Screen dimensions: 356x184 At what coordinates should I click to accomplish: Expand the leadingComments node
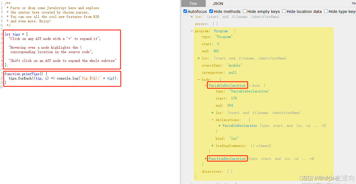[x=212, y=145]
